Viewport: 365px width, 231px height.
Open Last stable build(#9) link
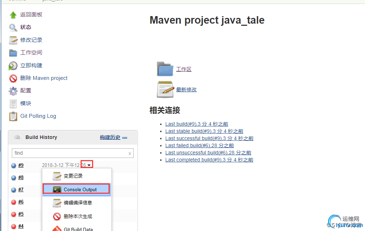pyautogui.click(x=204, y=131)
